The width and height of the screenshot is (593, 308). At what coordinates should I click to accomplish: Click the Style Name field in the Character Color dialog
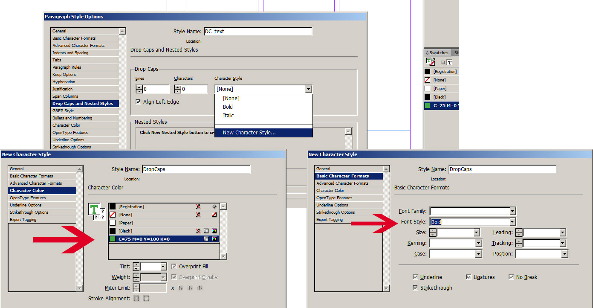pyautogui.click(x=196, y=169)
